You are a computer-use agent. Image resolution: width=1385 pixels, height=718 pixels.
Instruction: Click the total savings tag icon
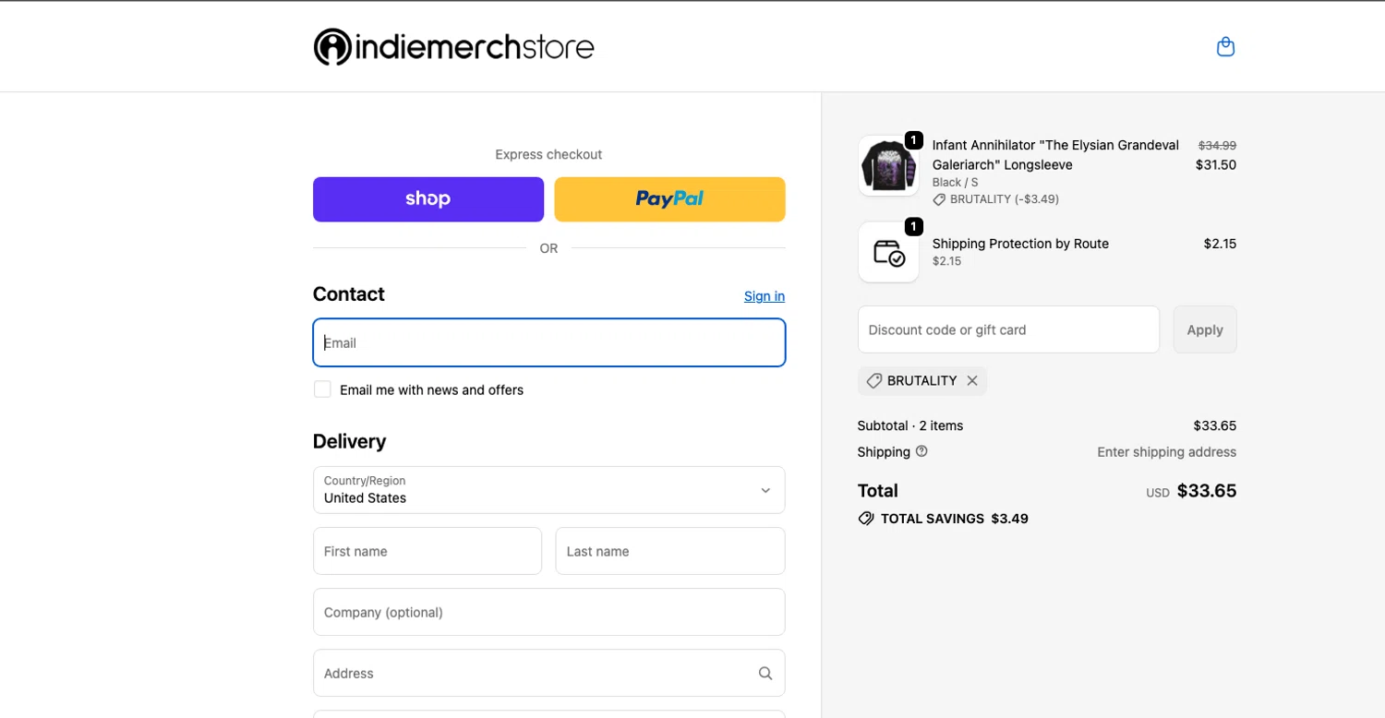(x=866, y=519)
